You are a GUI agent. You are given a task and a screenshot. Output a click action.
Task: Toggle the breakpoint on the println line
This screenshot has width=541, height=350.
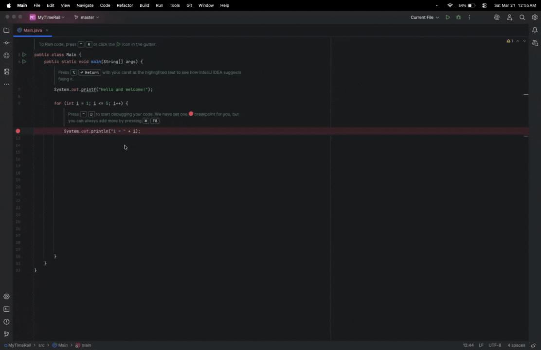pyautogui.click(x=18, y=131)
